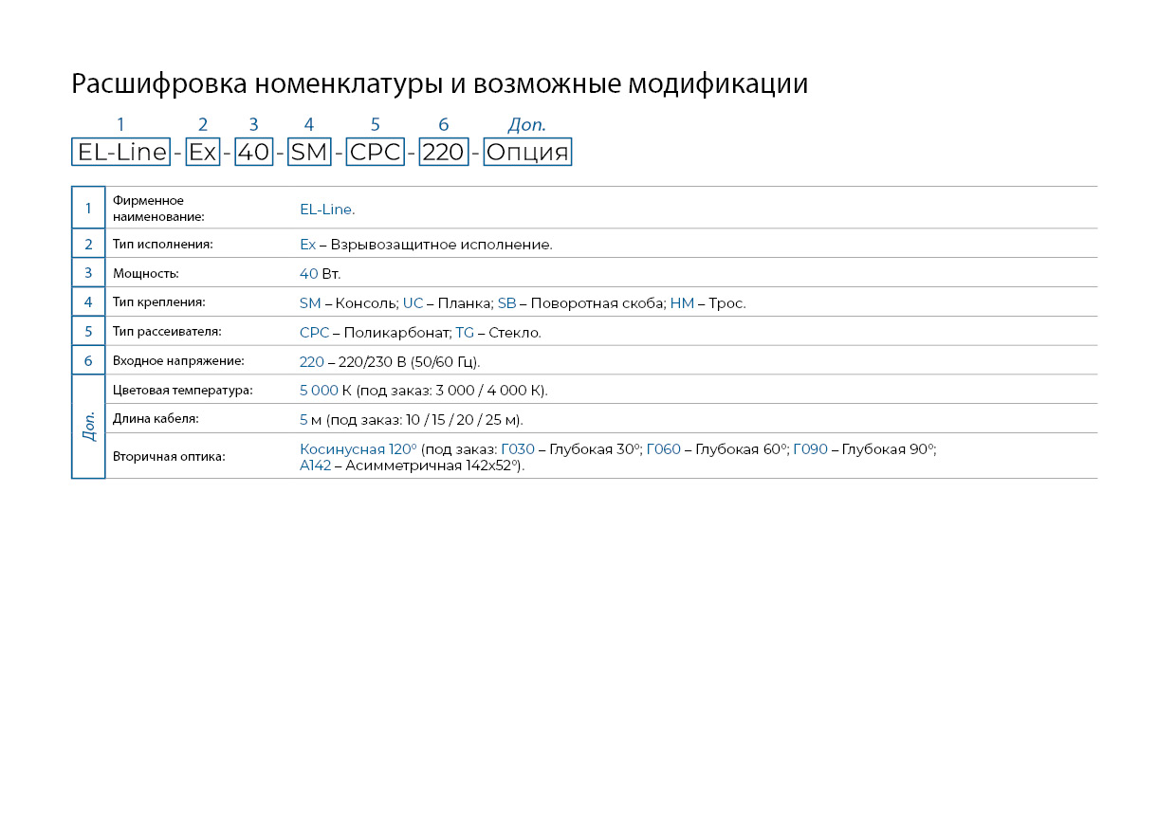The width and height of the screenshot is (1176, 840).
Task: Select the blue "SB" swivel bracket code
Action: click(x=506, y=303)
